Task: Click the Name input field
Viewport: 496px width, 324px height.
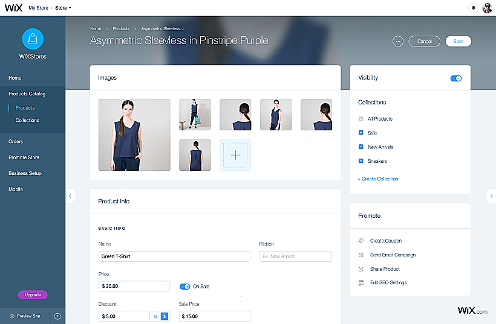Action: 174,256
